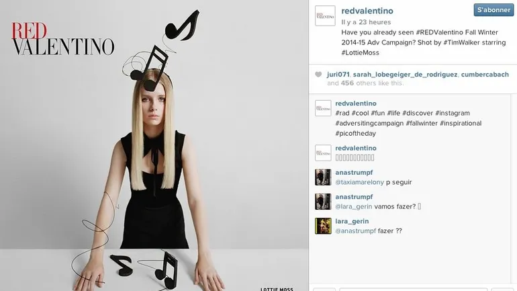Open the @taxiamarelony mention
The height and width of the screenshot is (291, 517).
tap(360, 182)
